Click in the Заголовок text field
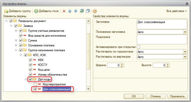This screenshot has height=102, width=191. pos(162,24)
